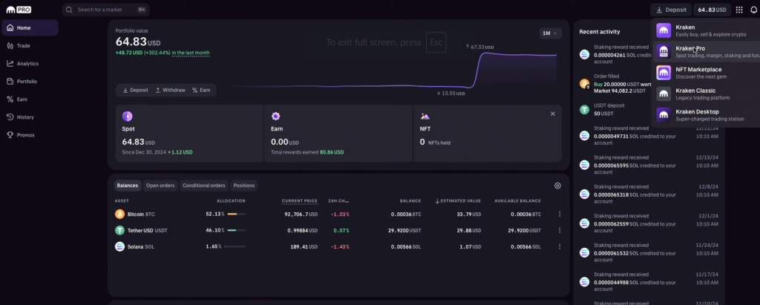
Task: Click Bitcoin price 92,706.7 USD
Action: [303, 214]
